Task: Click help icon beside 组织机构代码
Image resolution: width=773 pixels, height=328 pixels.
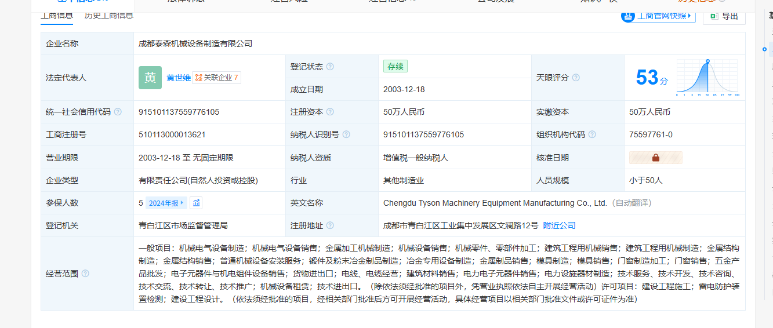Action: pyautogui.click(x=592, y=134)
